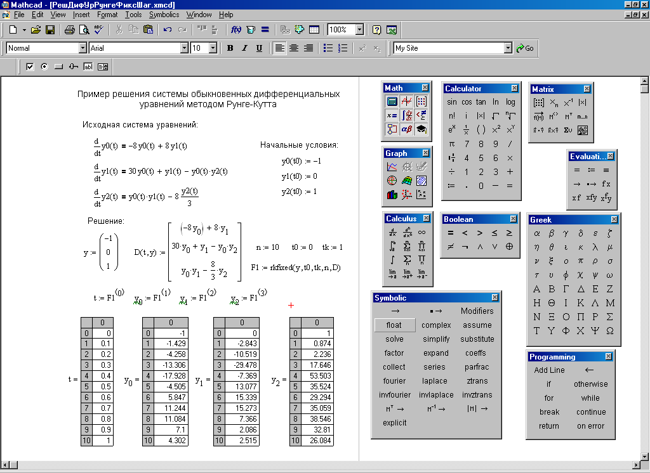Save the worksheet with the floppy disk icon

50,30
